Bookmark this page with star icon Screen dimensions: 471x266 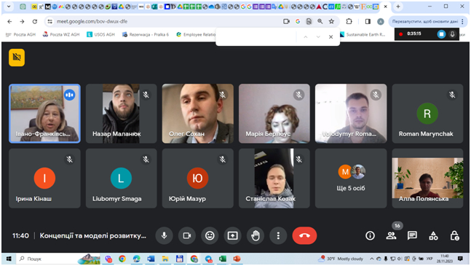[x=331, y=21]
